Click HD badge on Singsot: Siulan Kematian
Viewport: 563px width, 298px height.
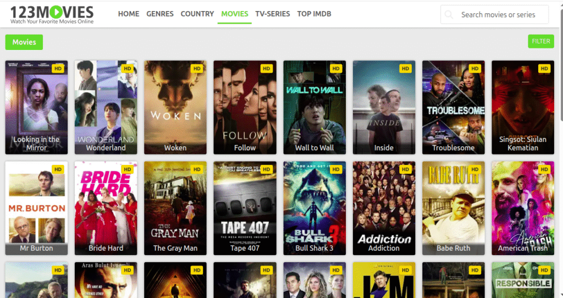coord(544,69)
